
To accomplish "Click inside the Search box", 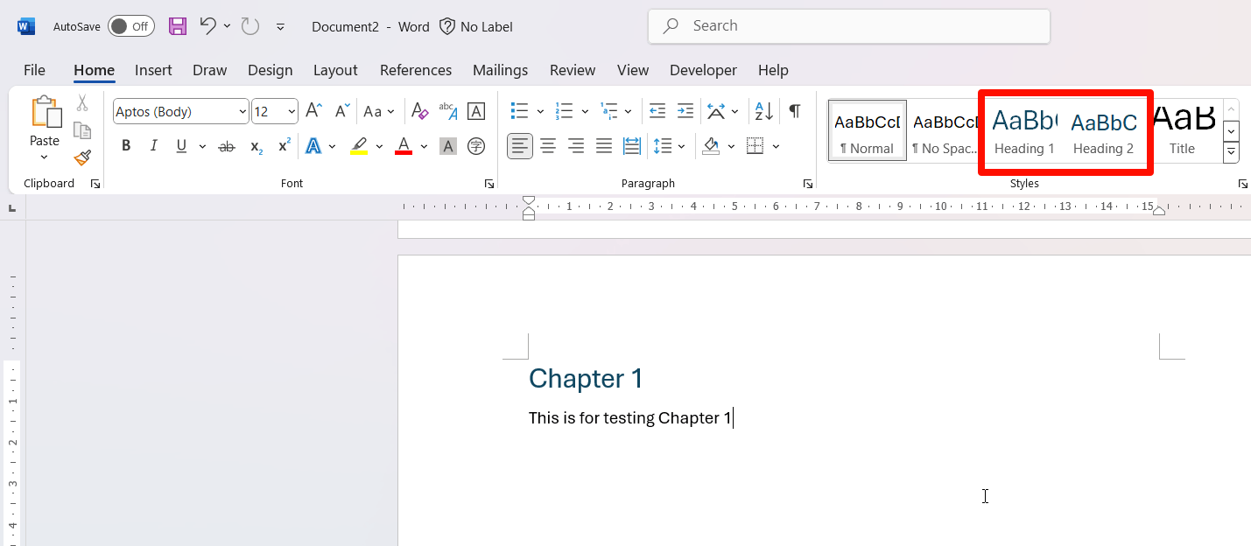I will [848, 25].
